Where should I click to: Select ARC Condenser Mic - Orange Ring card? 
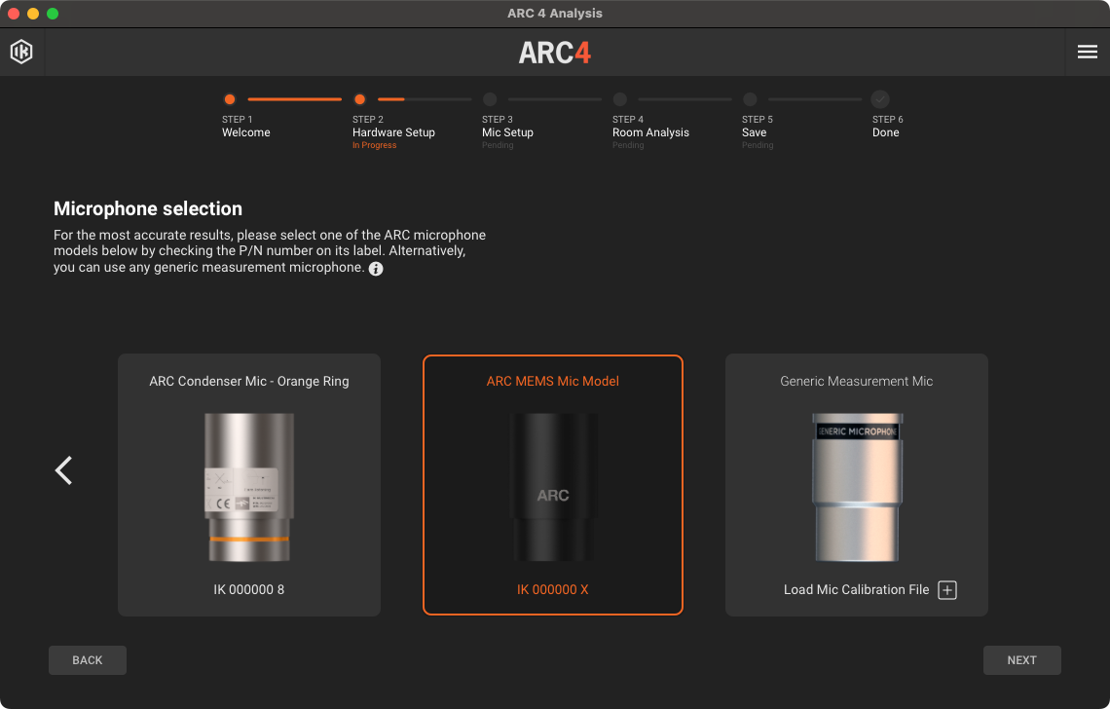pos(249,485)
